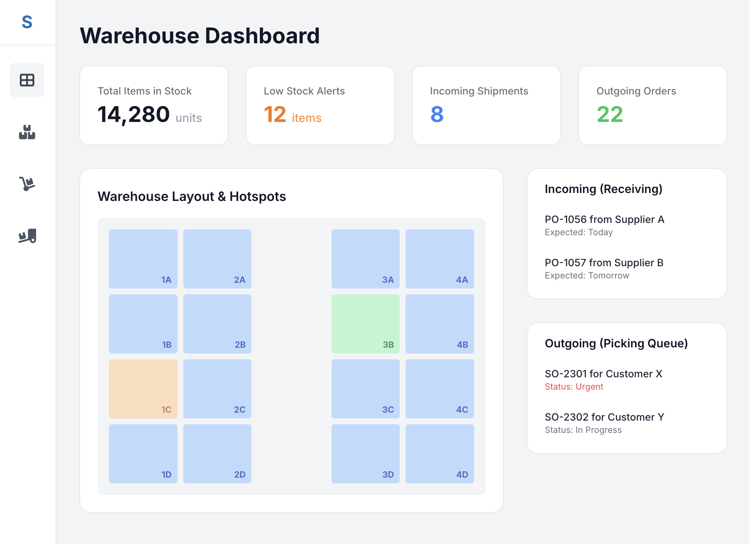Open the shipping truck section

(x=27, y=236)
